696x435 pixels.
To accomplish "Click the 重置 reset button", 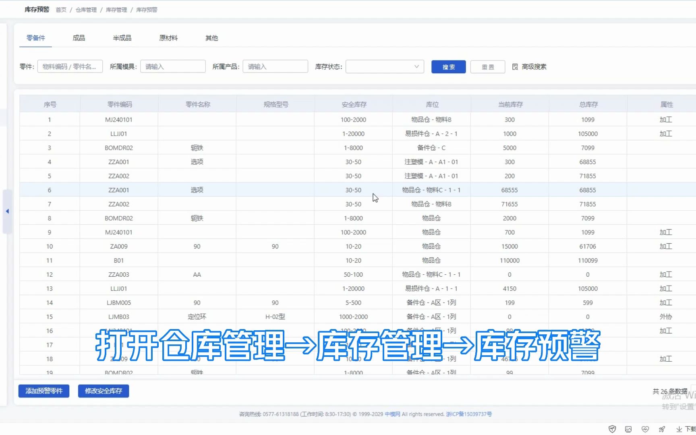I will [x=487, y=66].
